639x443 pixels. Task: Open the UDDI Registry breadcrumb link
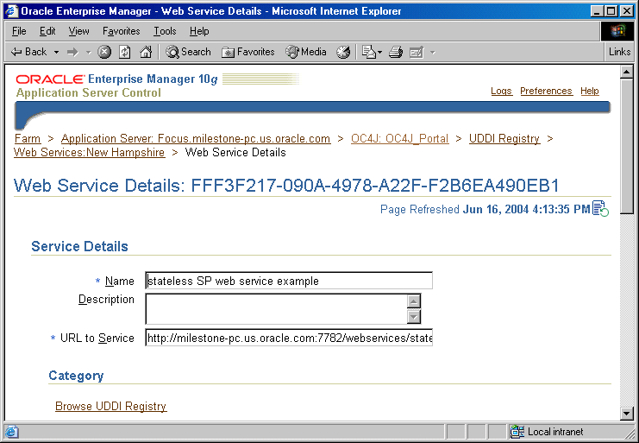[504, 139]
